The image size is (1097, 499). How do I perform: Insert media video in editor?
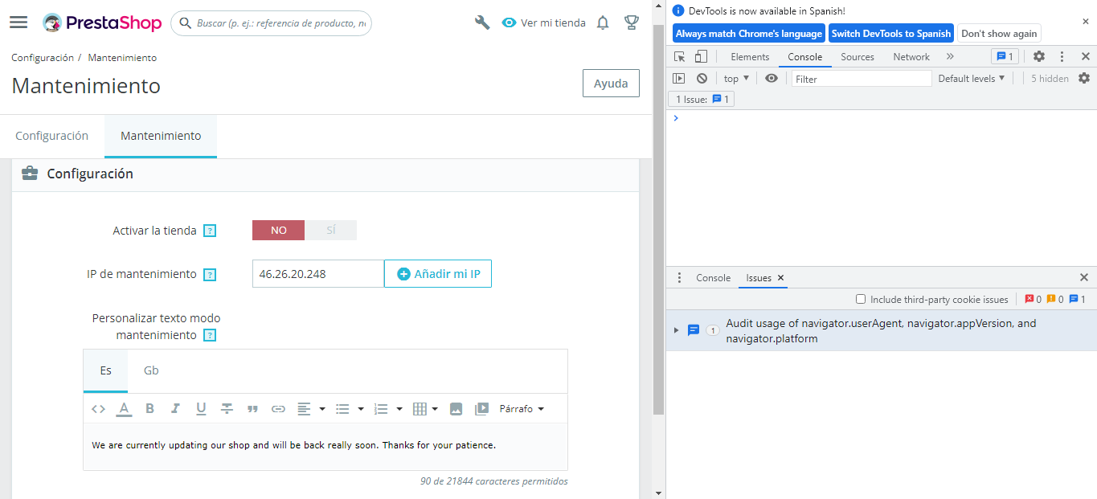coord(481,409)
